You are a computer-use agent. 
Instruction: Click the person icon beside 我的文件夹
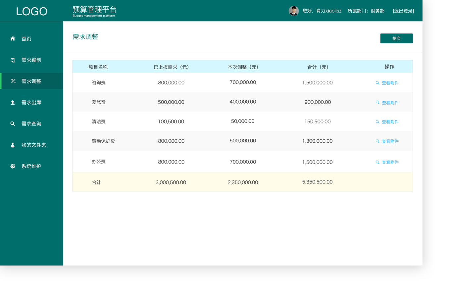click(x=13, y=145)
